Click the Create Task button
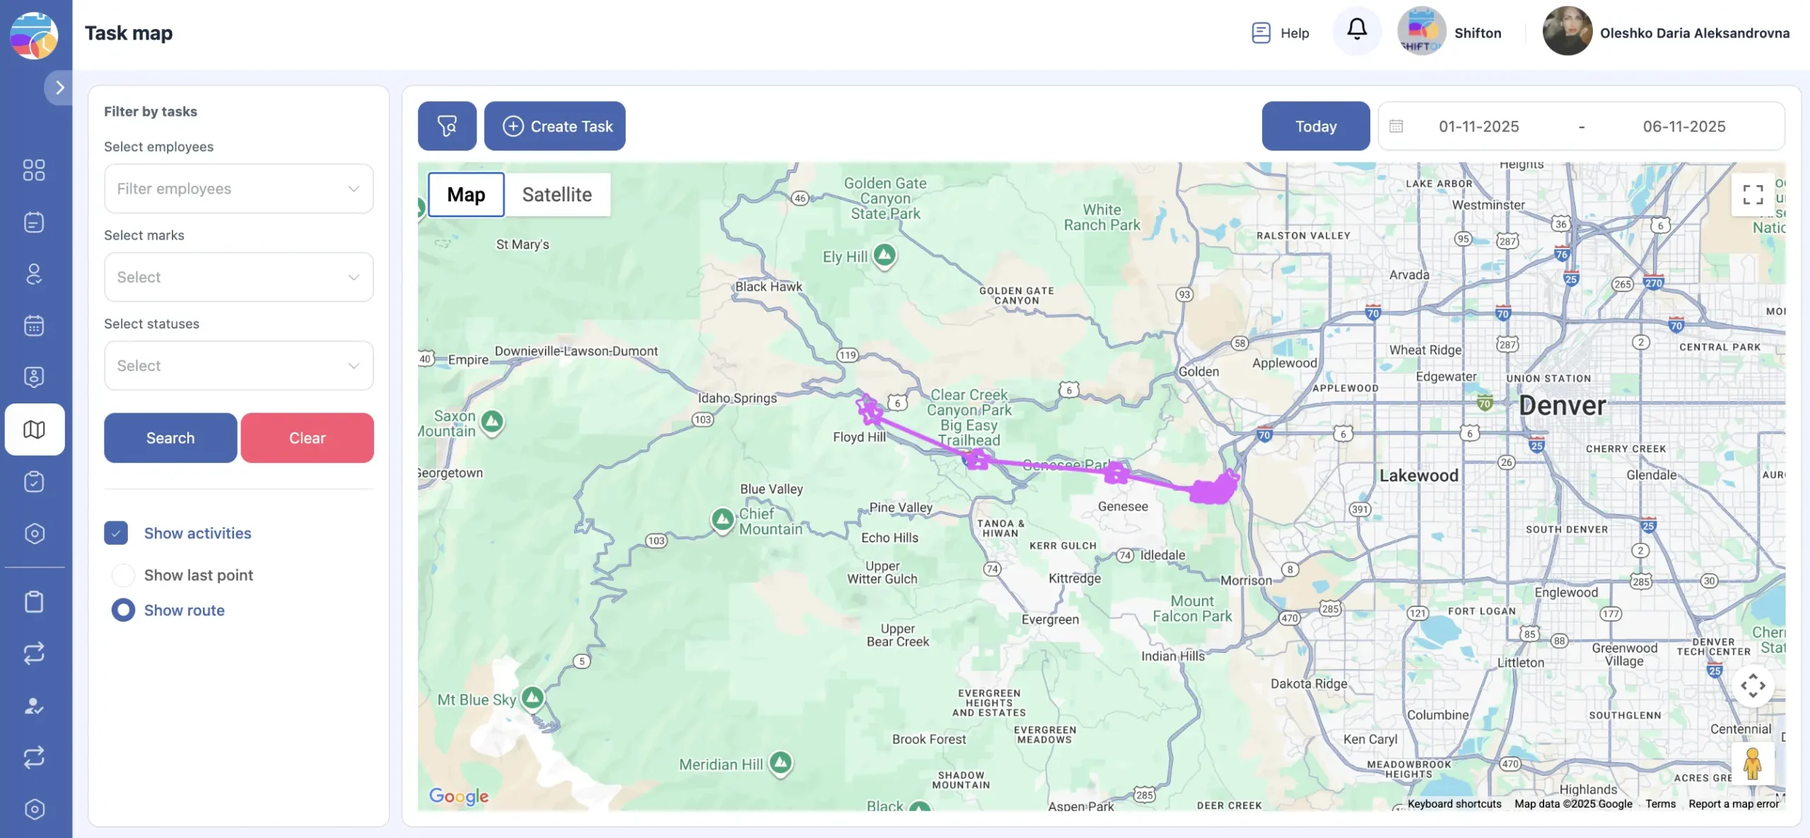 click(555, 126)
